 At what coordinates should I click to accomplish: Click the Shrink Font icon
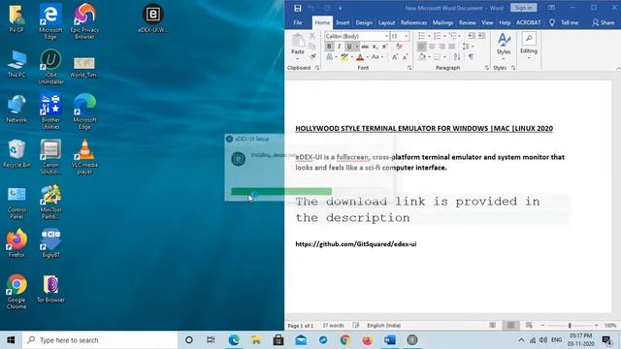406,57
